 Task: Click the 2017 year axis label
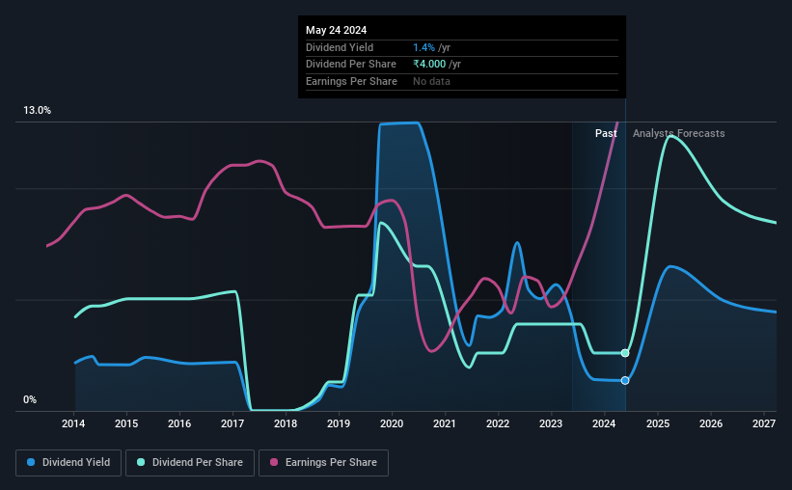232,423
